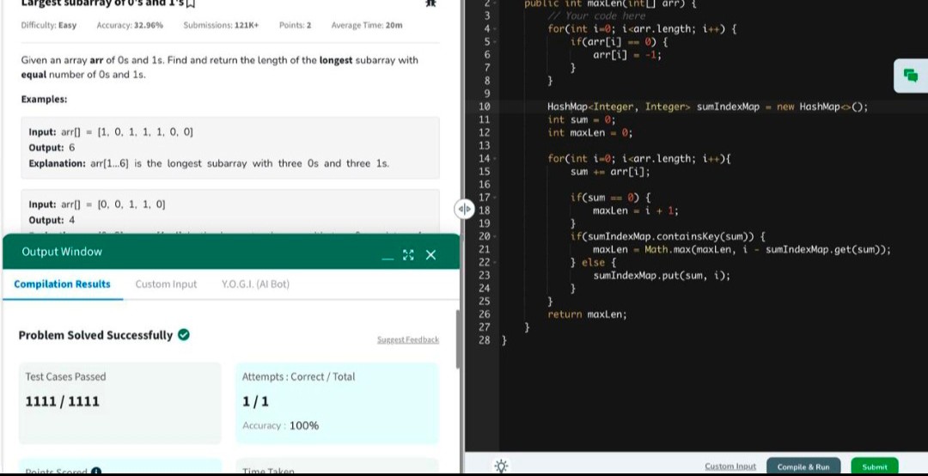Click the output panel vertical scrollbar

[x=458, y=339]
